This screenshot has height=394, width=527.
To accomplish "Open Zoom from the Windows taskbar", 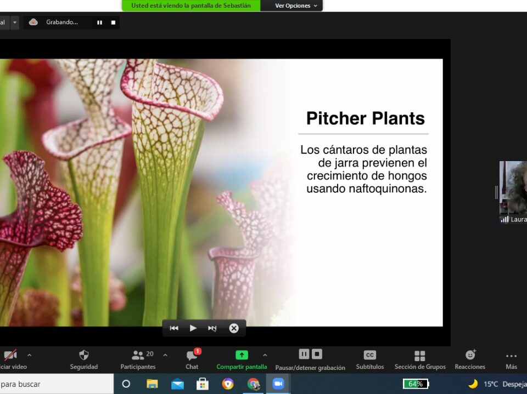I will tap(278, 384).
